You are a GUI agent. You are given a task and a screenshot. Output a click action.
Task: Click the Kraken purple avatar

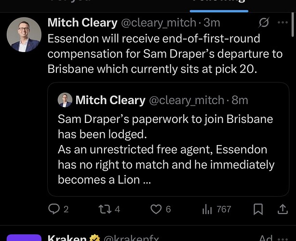point(24,238)
